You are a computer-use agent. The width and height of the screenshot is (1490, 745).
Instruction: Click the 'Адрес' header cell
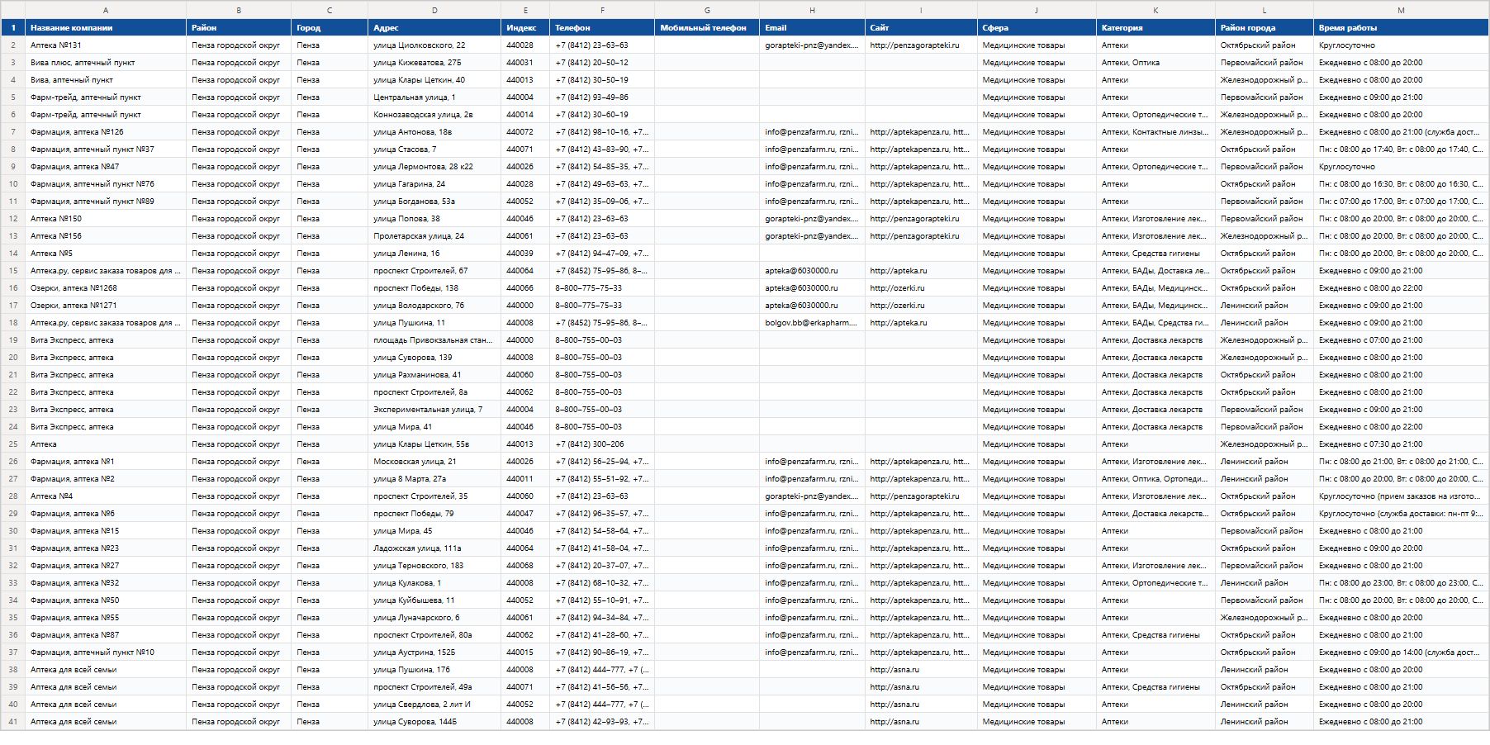coord(434,27)
